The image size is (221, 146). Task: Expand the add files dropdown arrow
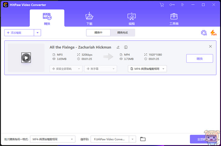(x=38, y=33)
